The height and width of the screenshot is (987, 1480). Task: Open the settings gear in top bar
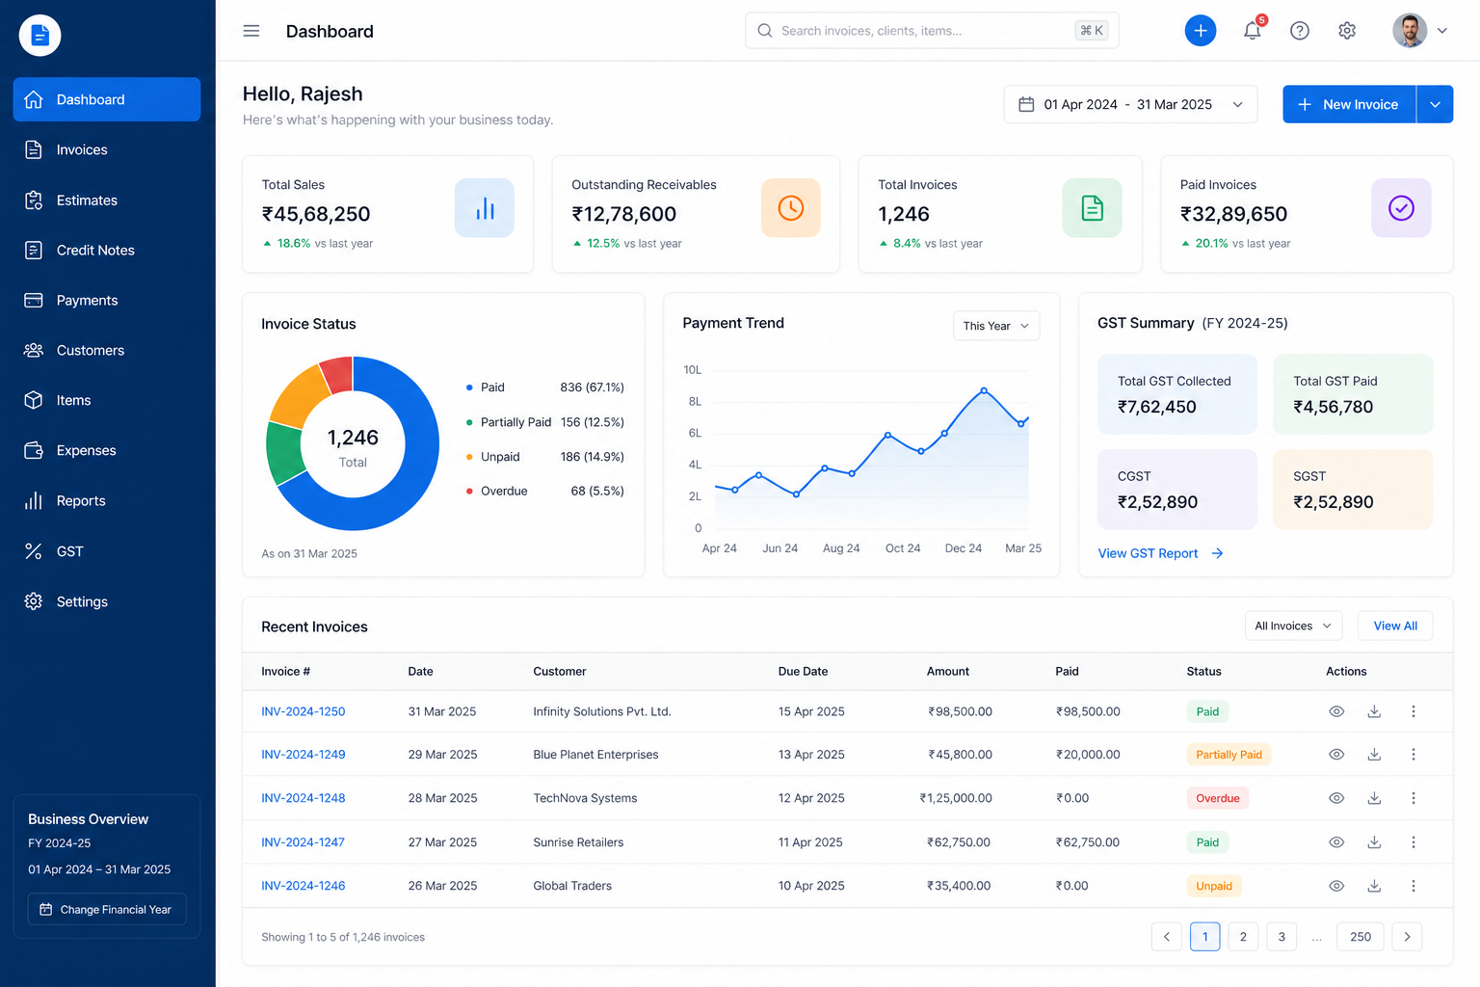1347,31
